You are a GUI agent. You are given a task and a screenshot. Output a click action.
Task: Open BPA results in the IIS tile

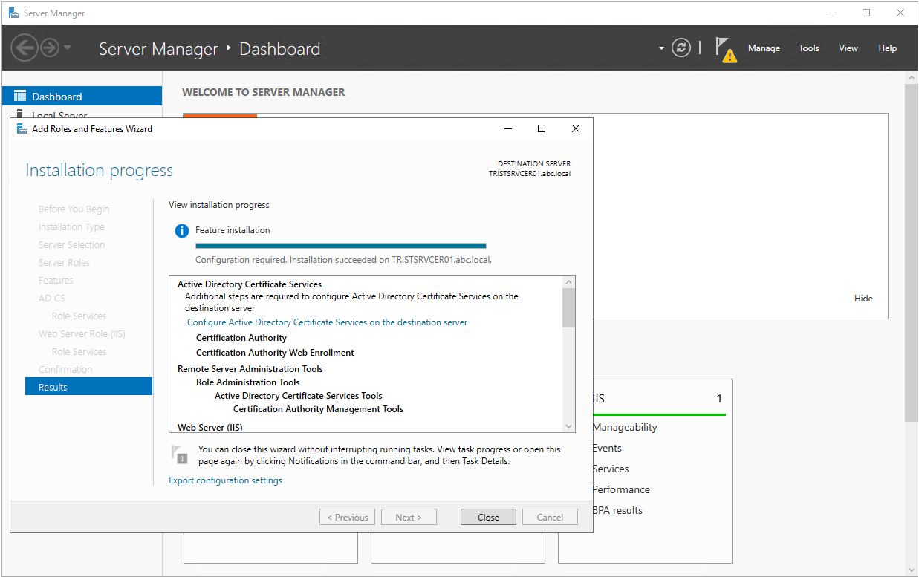(617, 510)
